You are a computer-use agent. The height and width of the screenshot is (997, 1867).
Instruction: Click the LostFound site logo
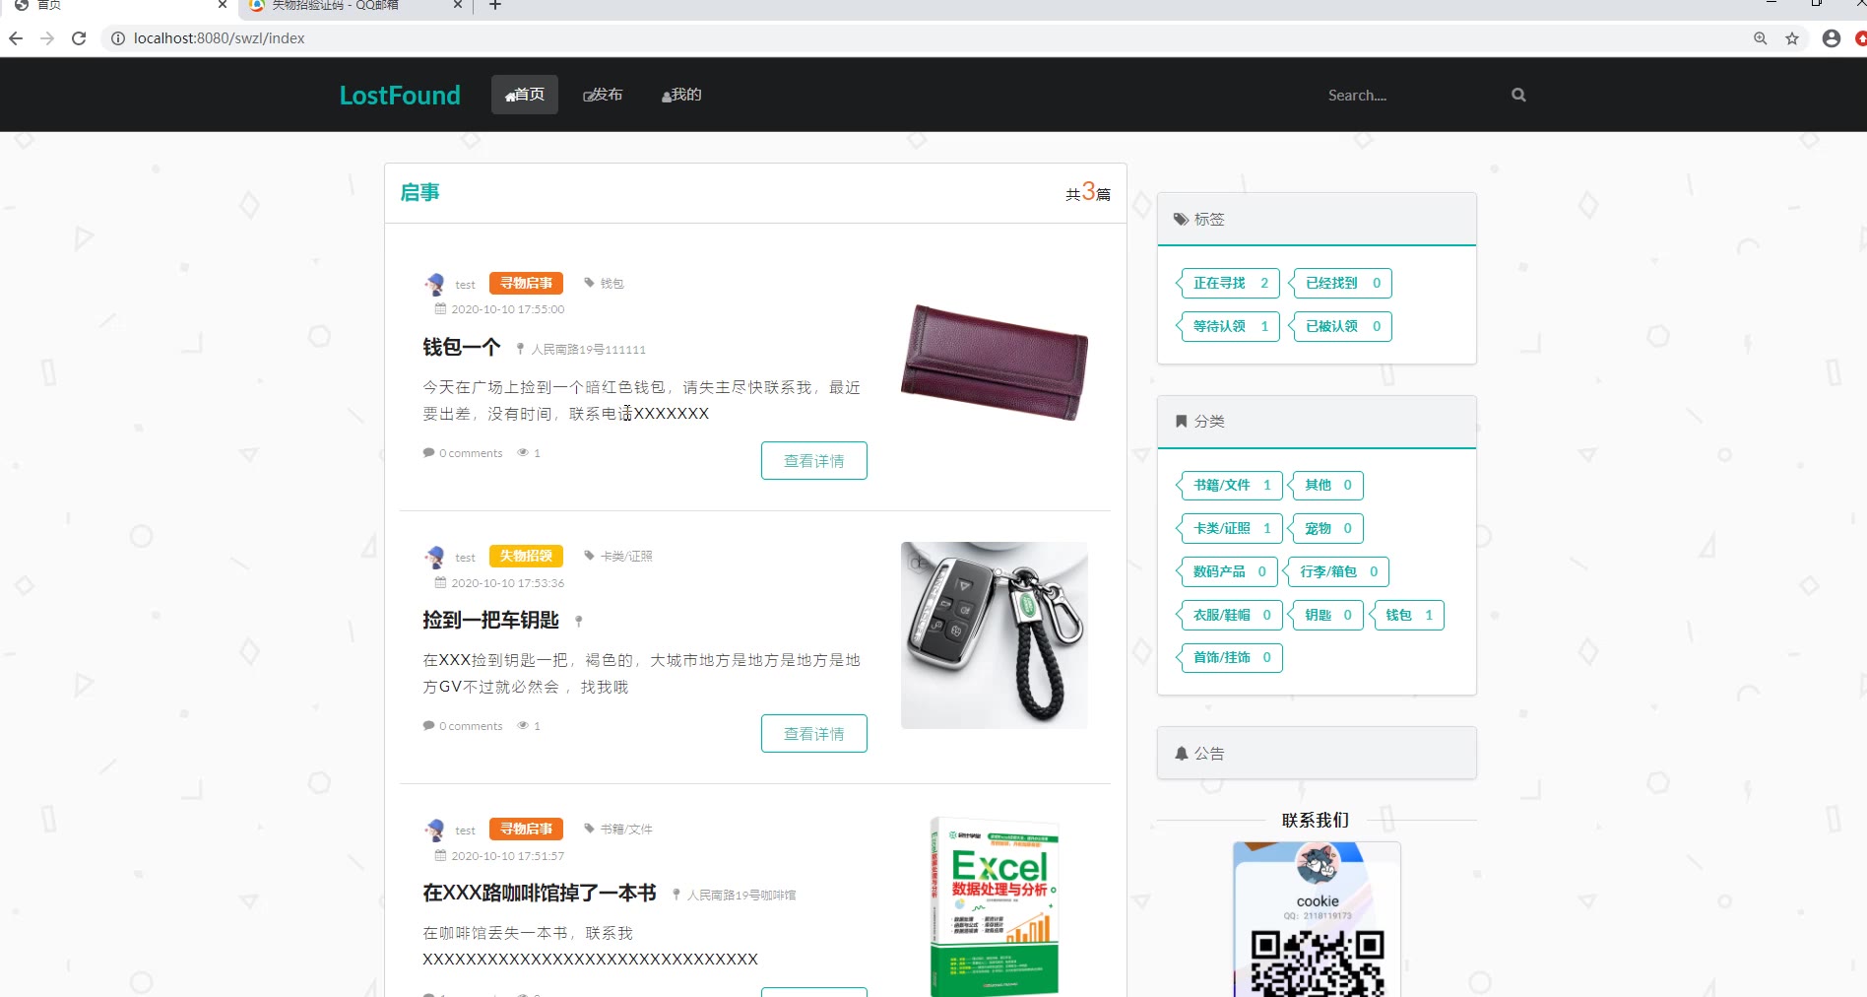pos(400,95)
